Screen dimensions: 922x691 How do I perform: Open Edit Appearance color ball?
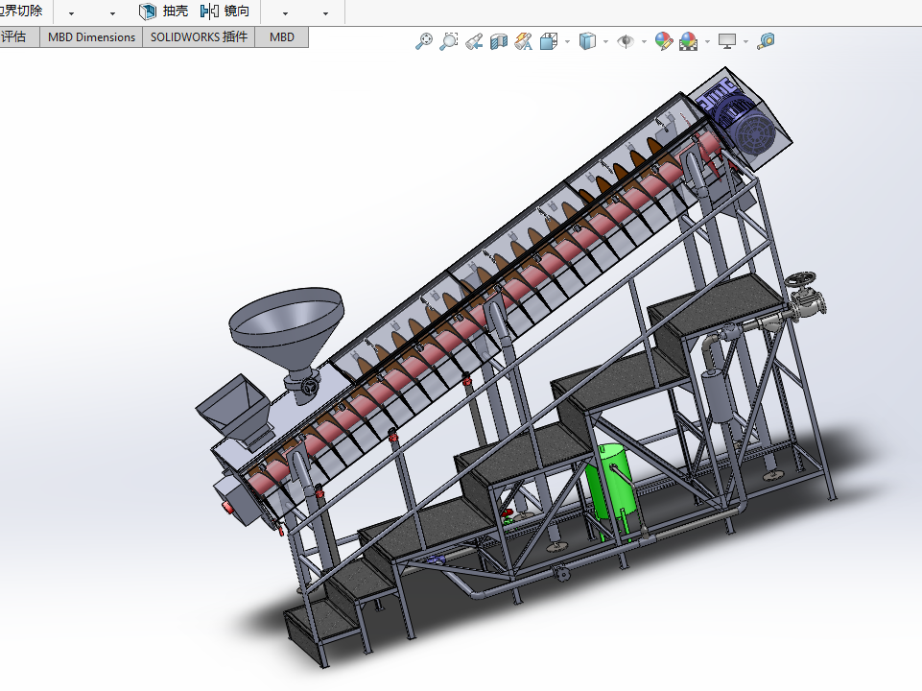[x=664, y=41]
